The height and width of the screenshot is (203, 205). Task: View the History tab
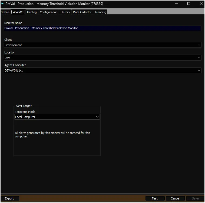(x=65, y=12)
